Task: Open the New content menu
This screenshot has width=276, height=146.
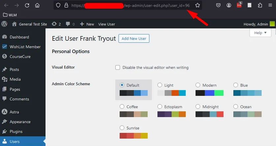Action: pos(87,24)
